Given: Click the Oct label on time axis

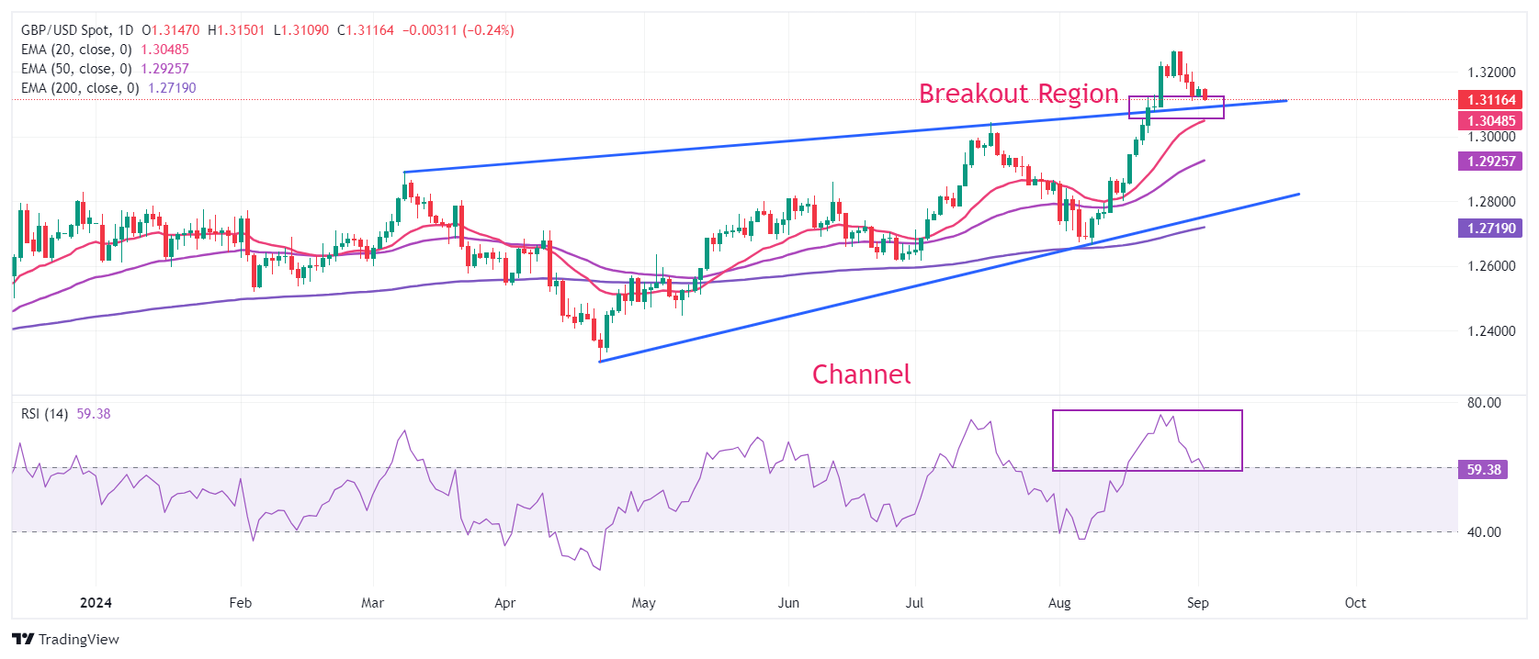Looking at the screenshot, I should (1355, 603).
